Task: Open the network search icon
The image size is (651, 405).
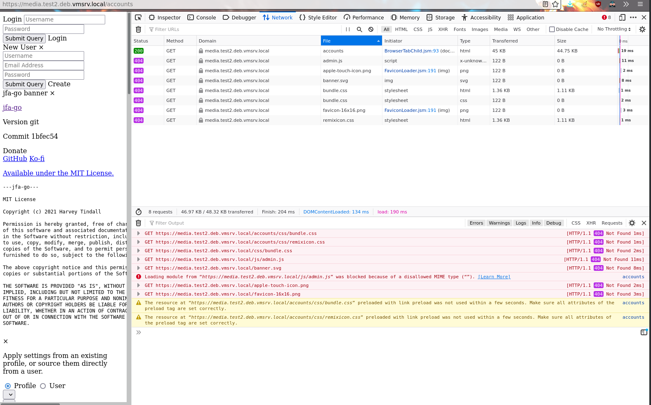Action: 359,29
